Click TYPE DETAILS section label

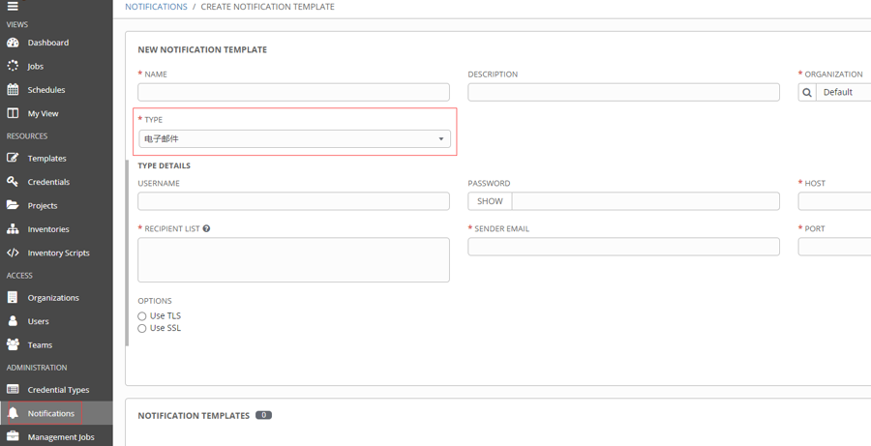[164, 165]
